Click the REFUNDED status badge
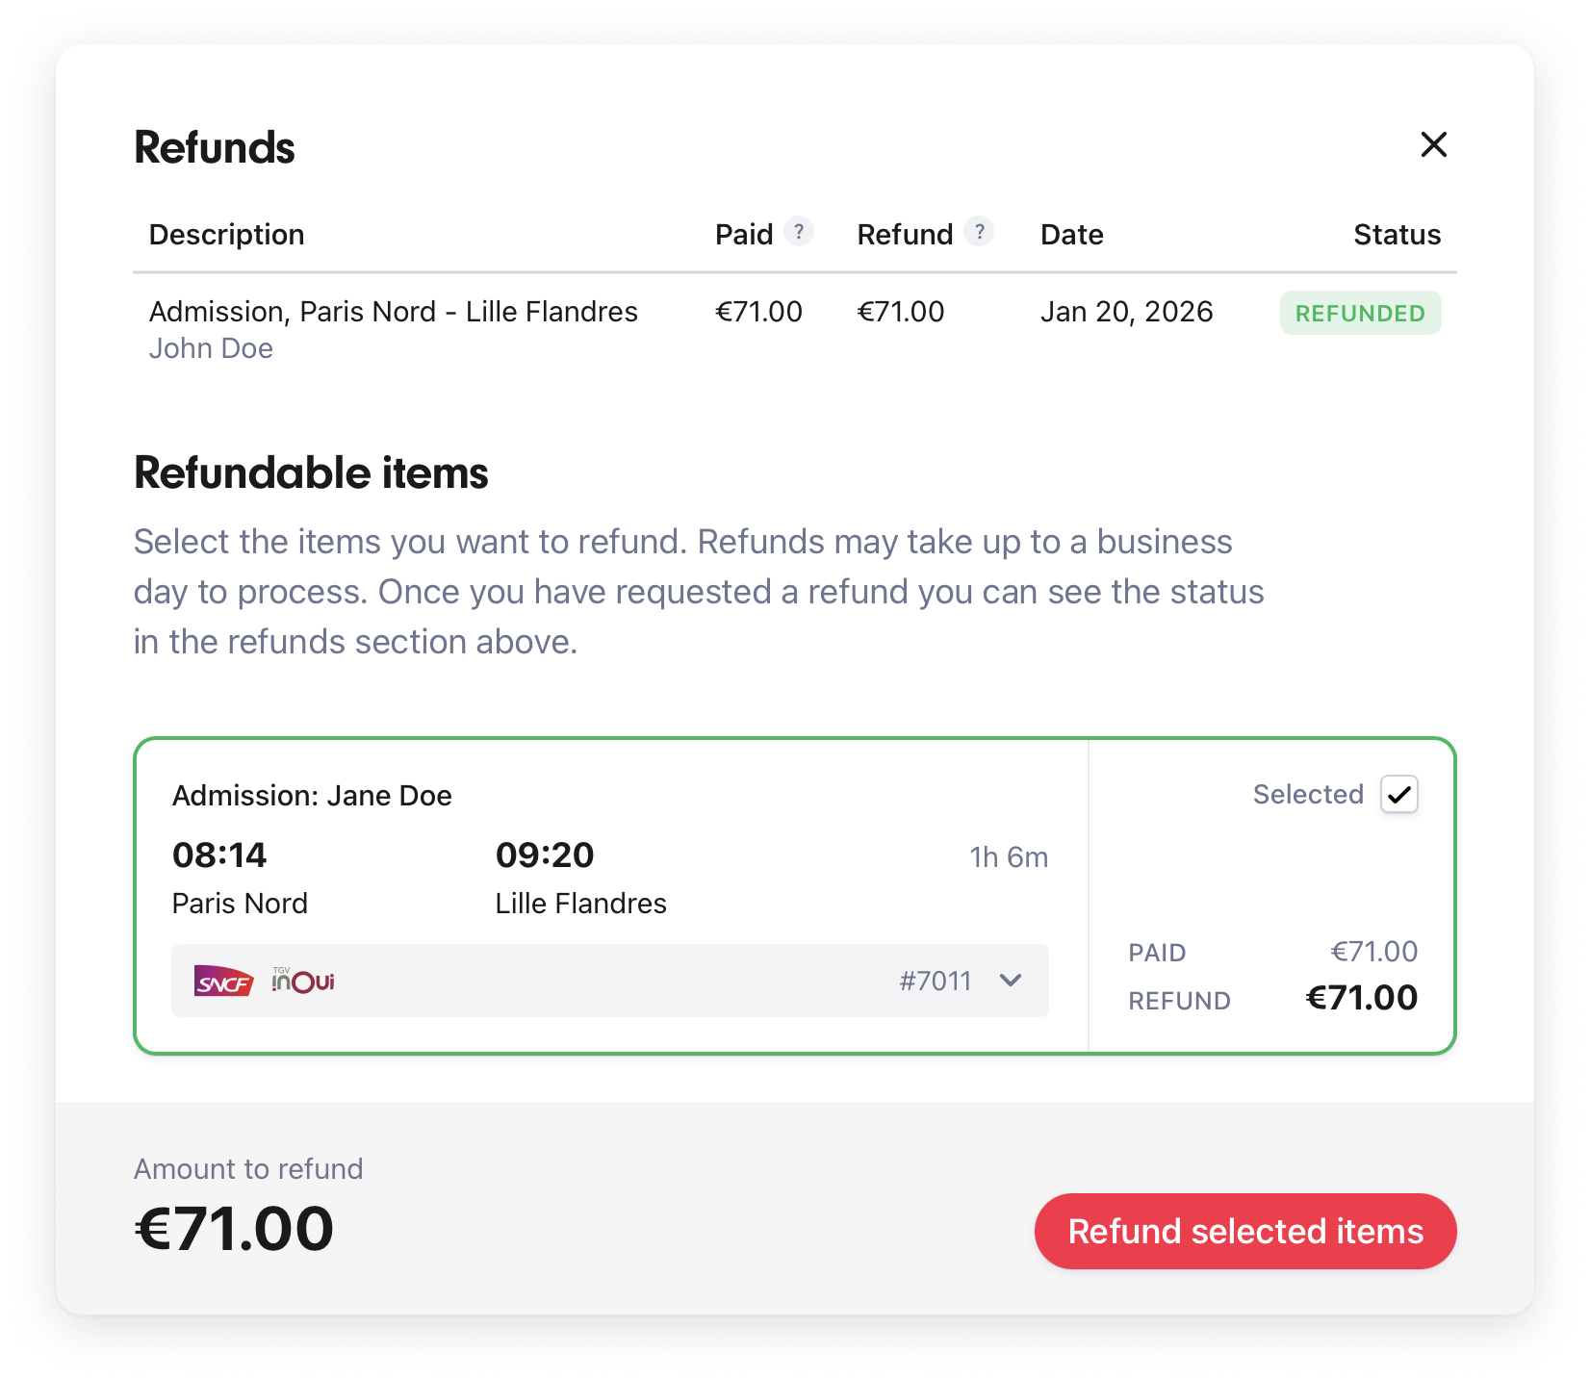The image size is (1590, 1378). [1359, 314]
